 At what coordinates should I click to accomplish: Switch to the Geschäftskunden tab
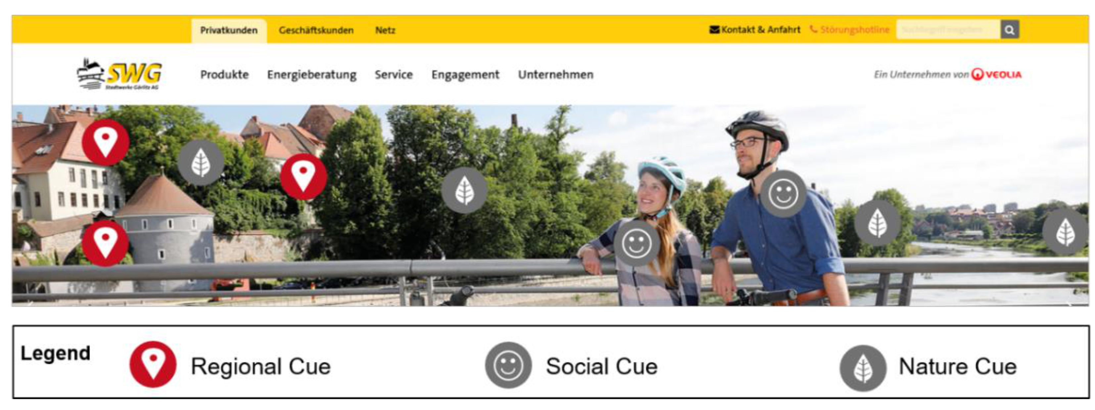coord(316,30)
